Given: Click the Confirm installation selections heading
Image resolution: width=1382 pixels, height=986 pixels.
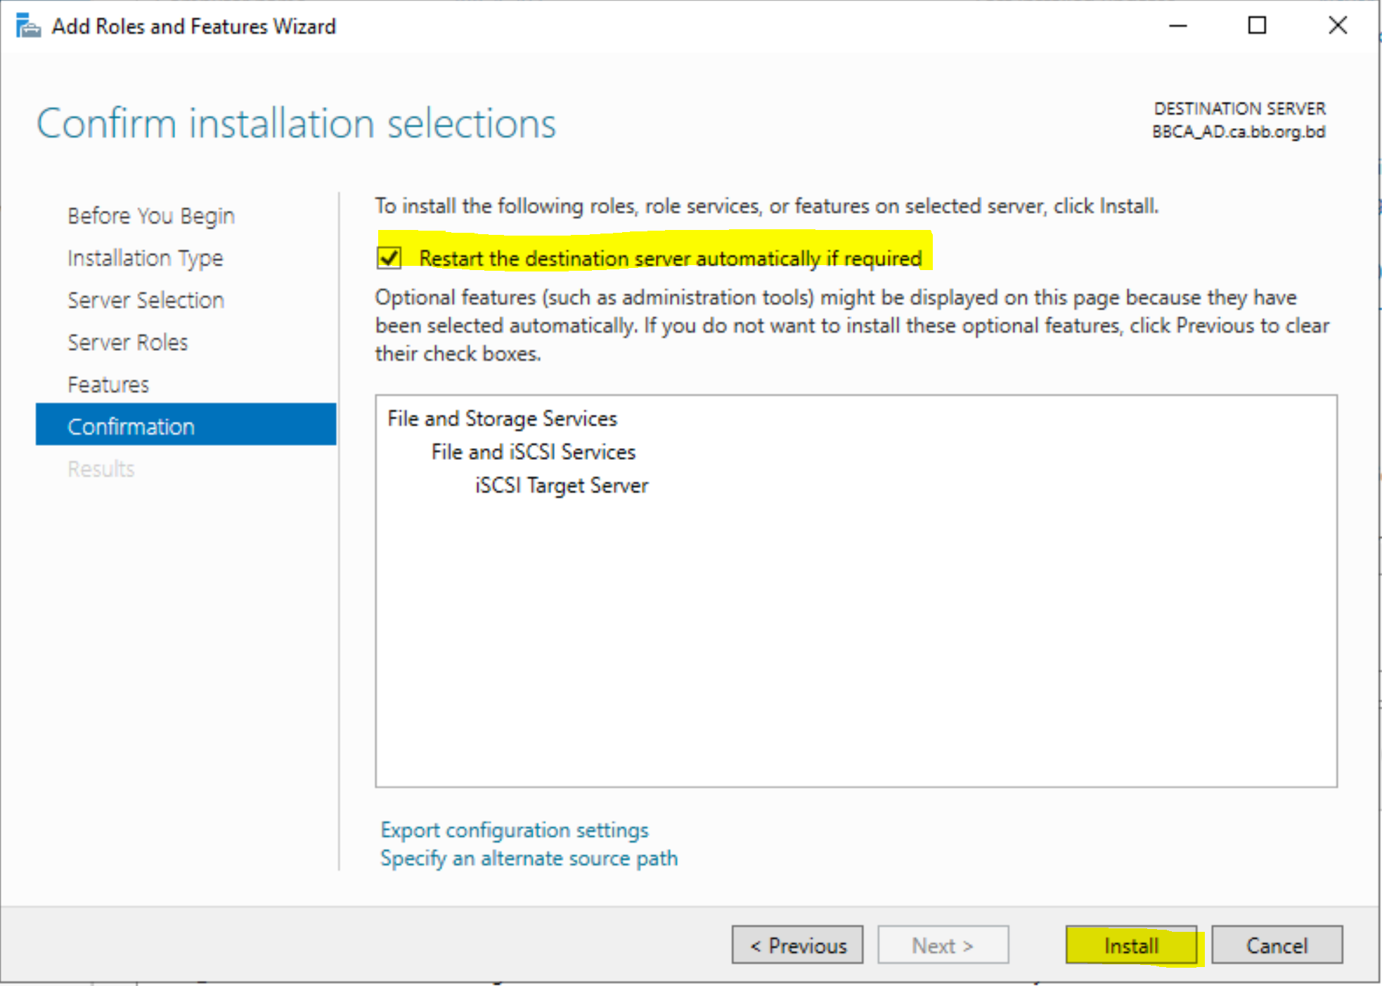Looking at the screenshot, I should click(296, 124).
